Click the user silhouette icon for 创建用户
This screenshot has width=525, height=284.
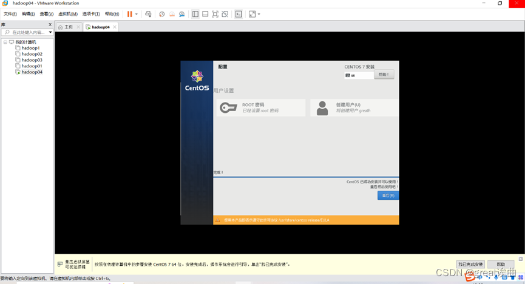[x=322, y=108]
